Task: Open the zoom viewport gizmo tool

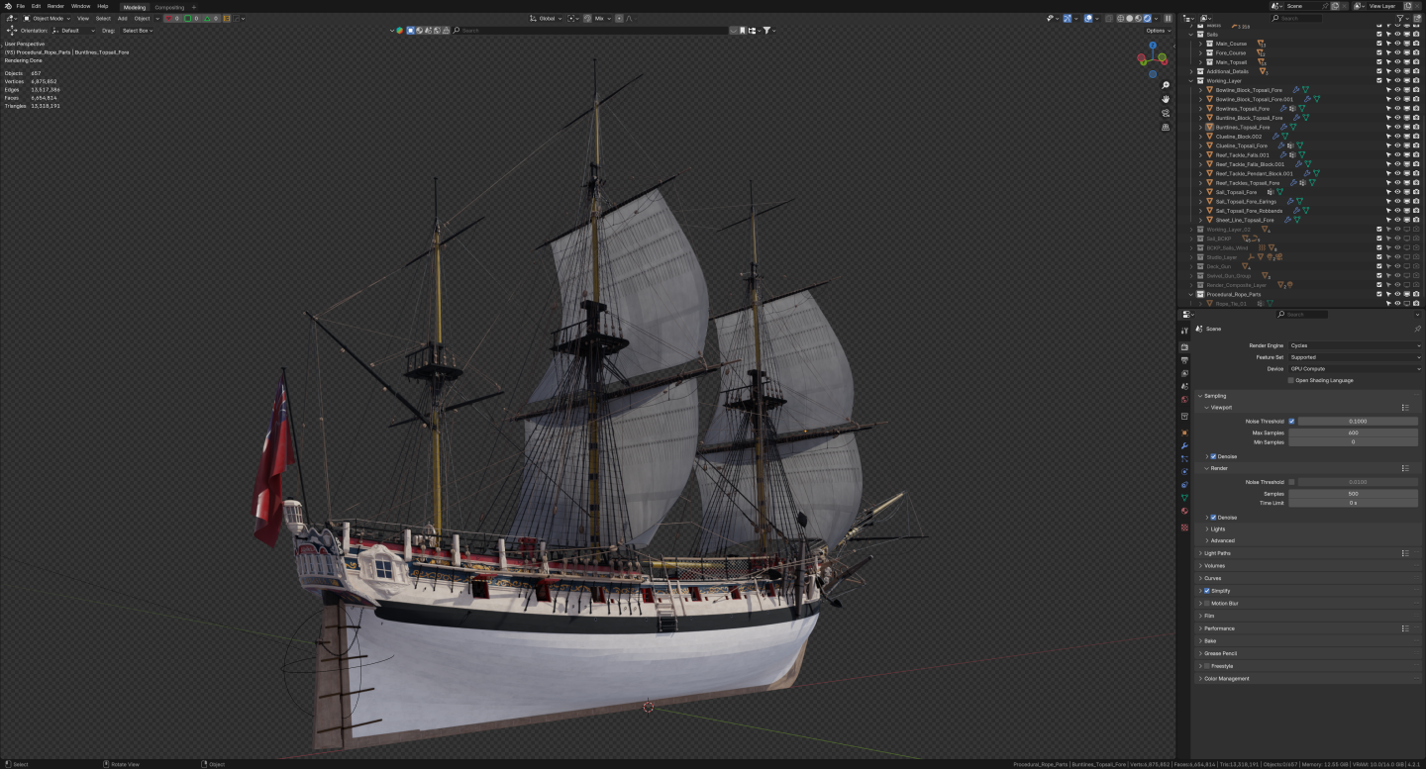Action: click(x=1166, y=85)
